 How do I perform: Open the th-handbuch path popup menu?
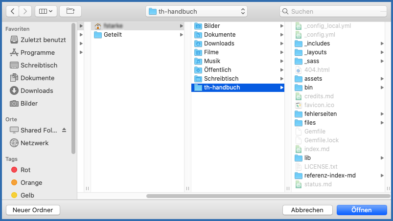click(x=197, y=11)
